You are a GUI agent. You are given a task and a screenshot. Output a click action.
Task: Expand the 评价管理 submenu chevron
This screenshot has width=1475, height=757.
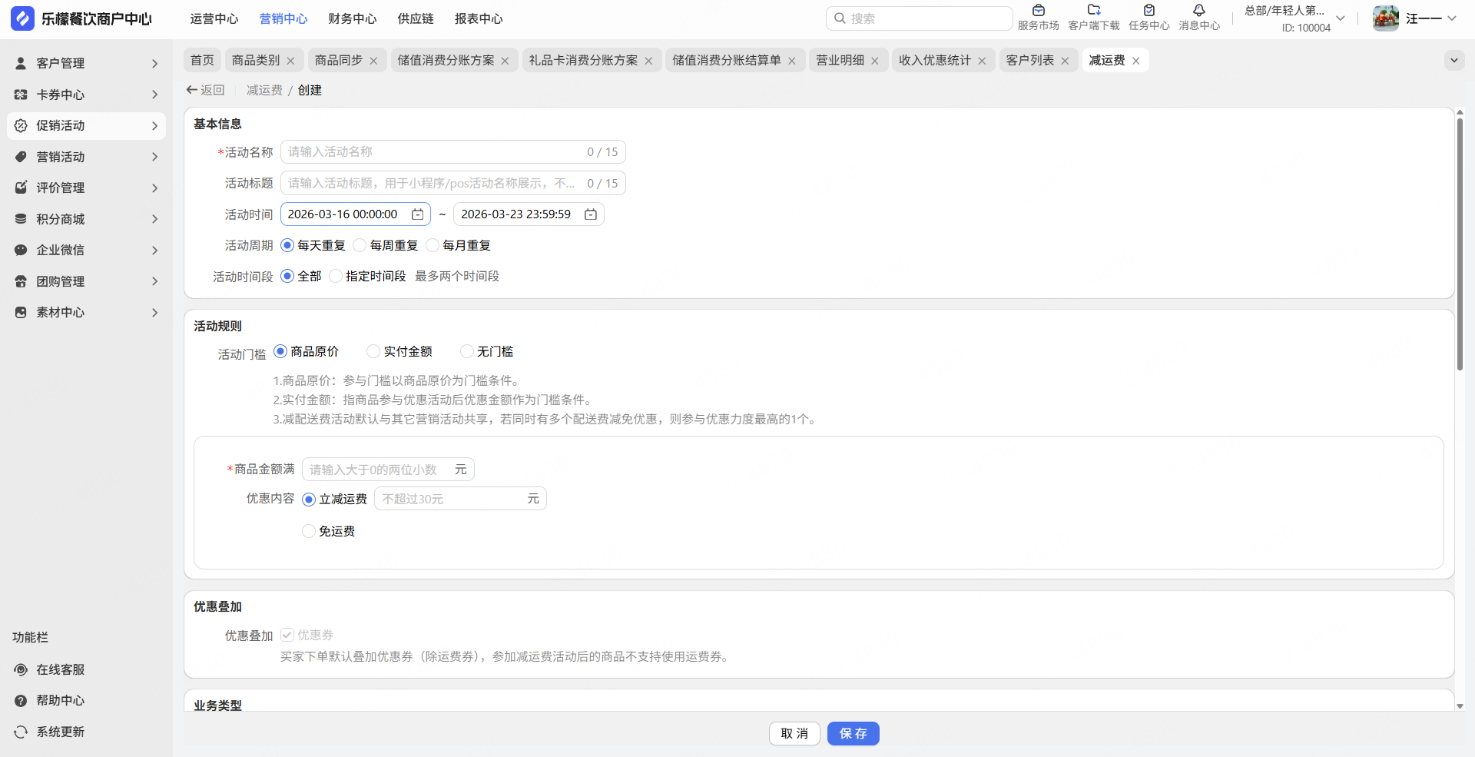point(154,188)
